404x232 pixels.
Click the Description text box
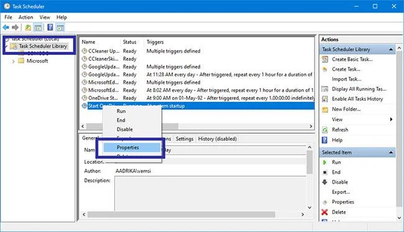pyautogui.click(x=210, y=194)
